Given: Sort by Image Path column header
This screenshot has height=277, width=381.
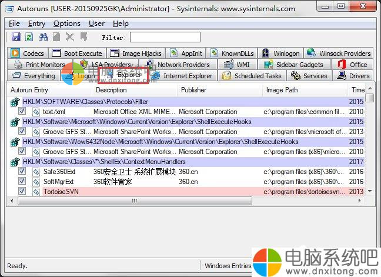Looking at the screenshot, I should [x=305, y=90].
